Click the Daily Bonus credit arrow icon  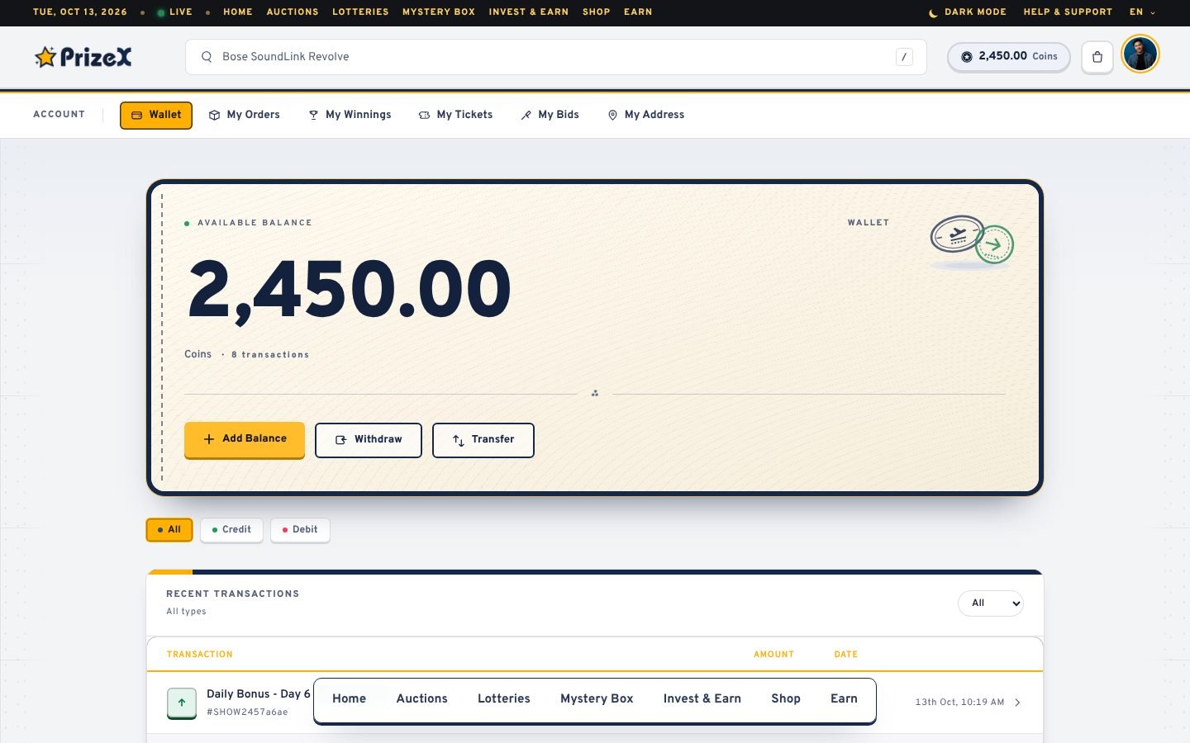coord(182,703)
